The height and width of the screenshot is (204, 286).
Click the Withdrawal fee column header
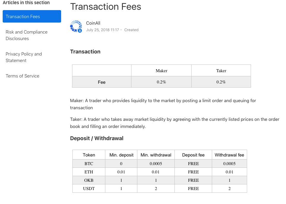pyautogui.click(x=229, y=155)
